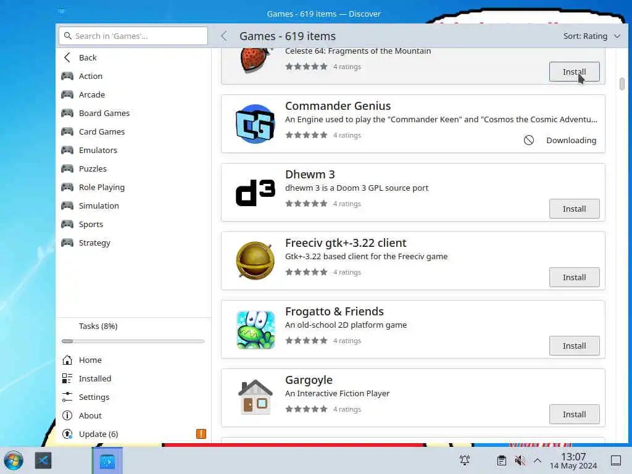Go to the Installed page
Image resolution: width=632 pixels, height=474 pixels.
tap(133, 378)
